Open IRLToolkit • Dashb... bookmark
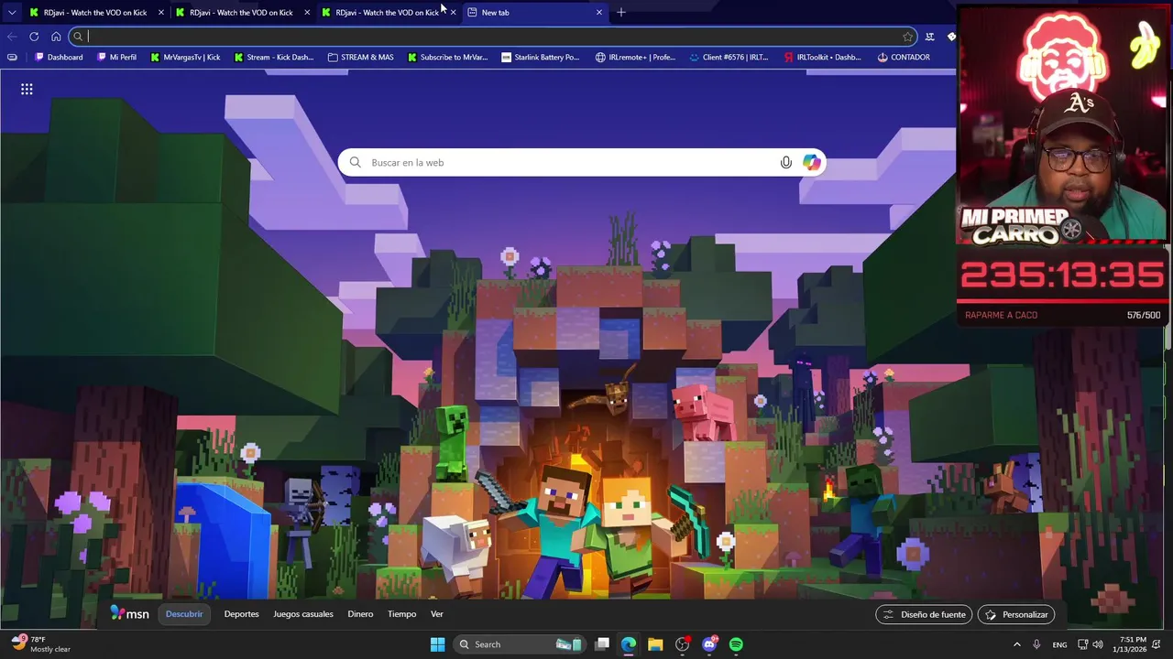Screen dimensions: 1173x659 click(x=823, y=57)
